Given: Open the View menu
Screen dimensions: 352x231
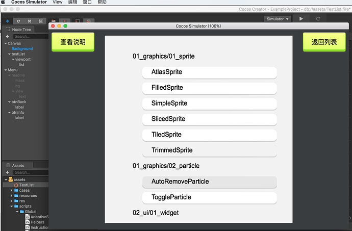Looking at the screenshot, I should point(58,2).
